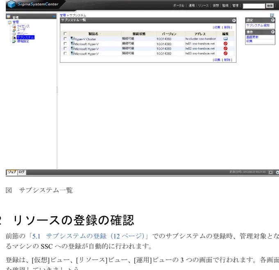The width and height of the screenshot is (279, 270).
Task: Click the panel splitter handle beside tree
Action: [57, 89]
